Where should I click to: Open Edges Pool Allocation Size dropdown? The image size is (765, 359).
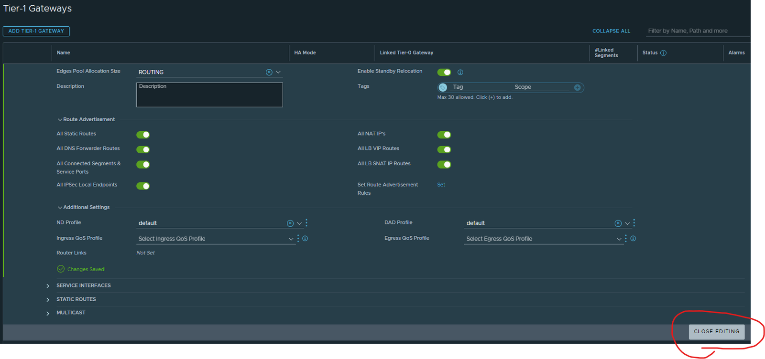[278, 72]
